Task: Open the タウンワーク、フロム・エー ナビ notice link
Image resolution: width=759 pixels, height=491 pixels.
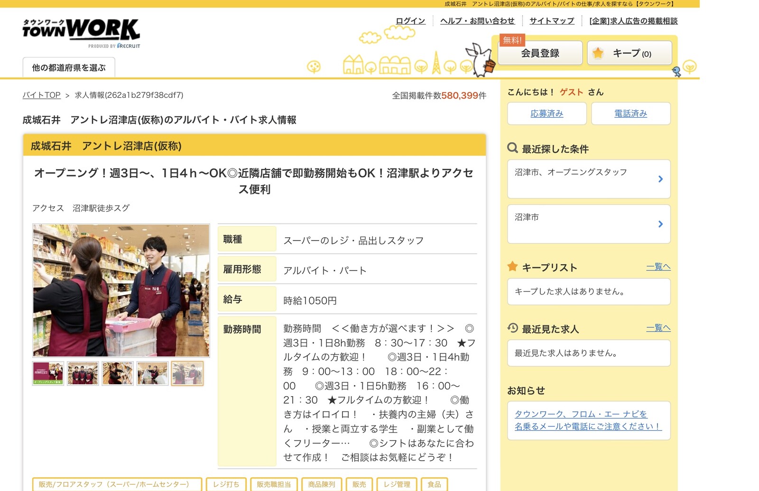Action: 588,420
